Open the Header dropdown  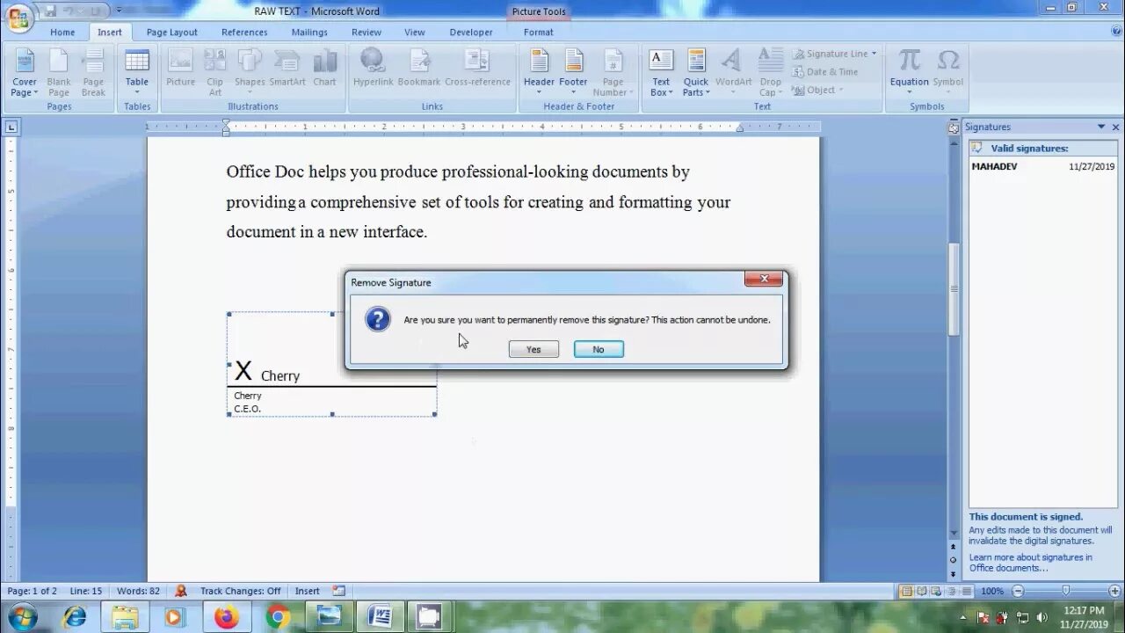539,73
